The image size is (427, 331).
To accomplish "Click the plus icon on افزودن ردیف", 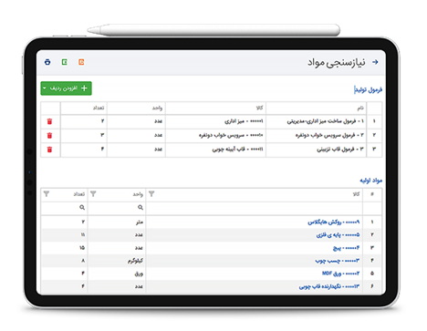I will [84, 88].
